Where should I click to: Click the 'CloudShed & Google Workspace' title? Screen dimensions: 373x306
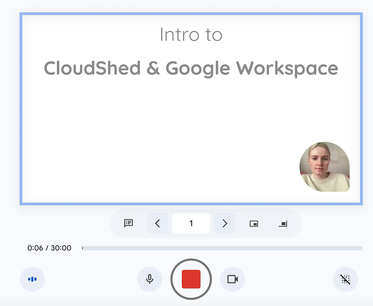pos(191,68)
